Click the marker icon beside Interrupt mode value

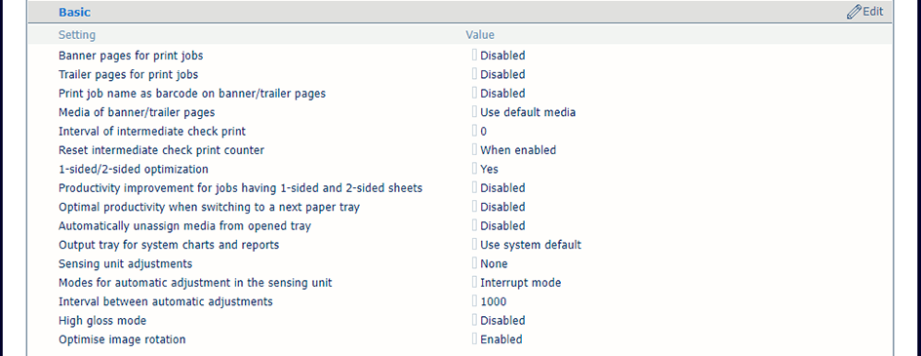pyautogui.click(x=474, y=283)
